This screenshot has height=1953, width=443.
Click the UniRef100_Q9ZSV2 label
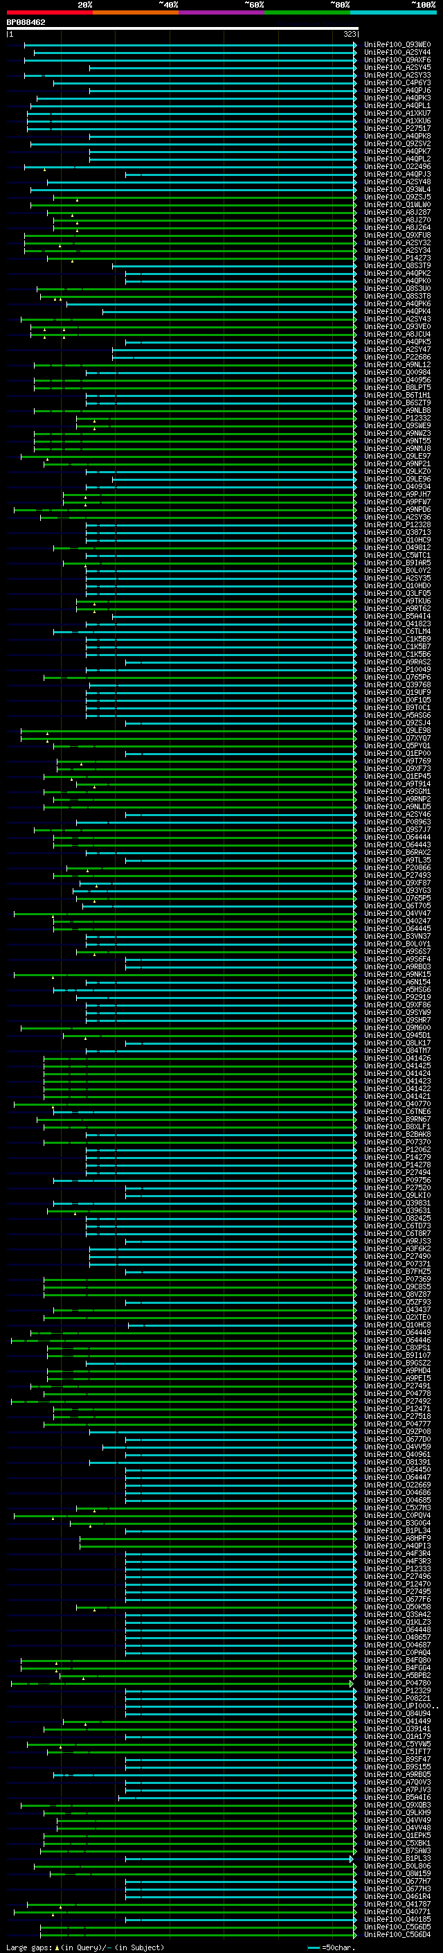[x=397, y=144]
